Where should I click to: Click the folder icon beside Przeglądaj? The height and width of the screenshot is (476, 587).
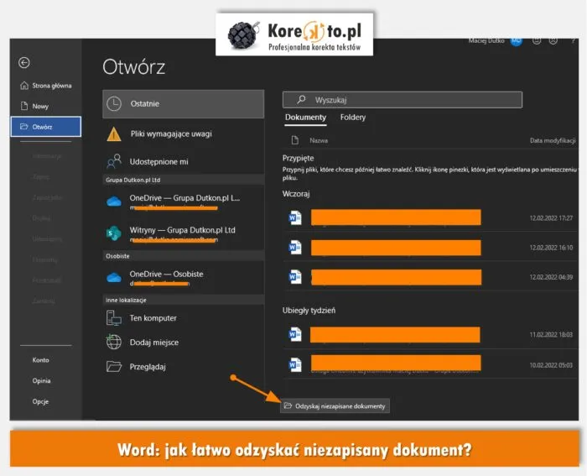click(x=114, y=366)
